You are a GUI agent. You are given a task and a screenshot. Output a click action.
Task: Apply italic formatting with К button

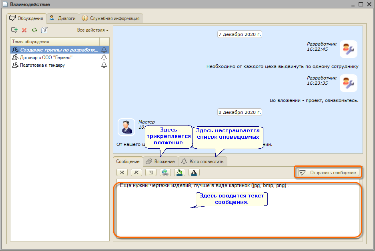[136, 173]
